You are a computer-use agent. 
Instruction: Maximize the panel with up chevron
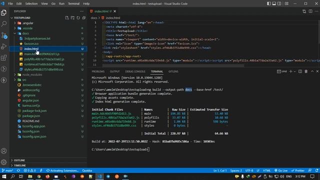(312, 71)
